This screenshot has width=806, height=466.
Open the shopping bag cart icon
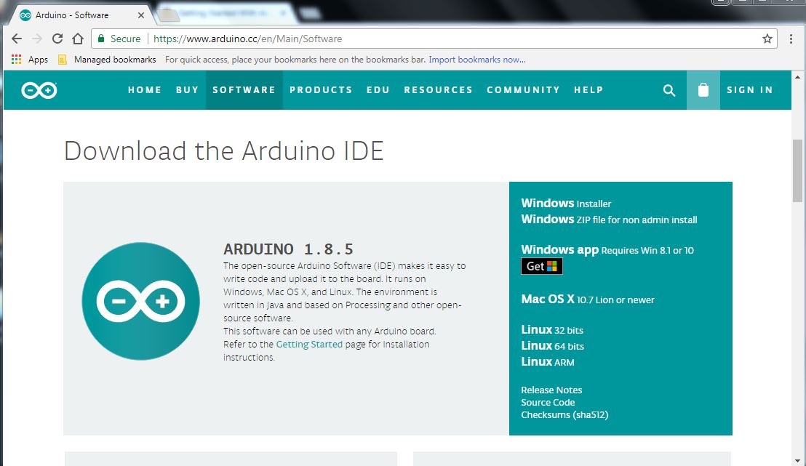click(x=703, y=90)
